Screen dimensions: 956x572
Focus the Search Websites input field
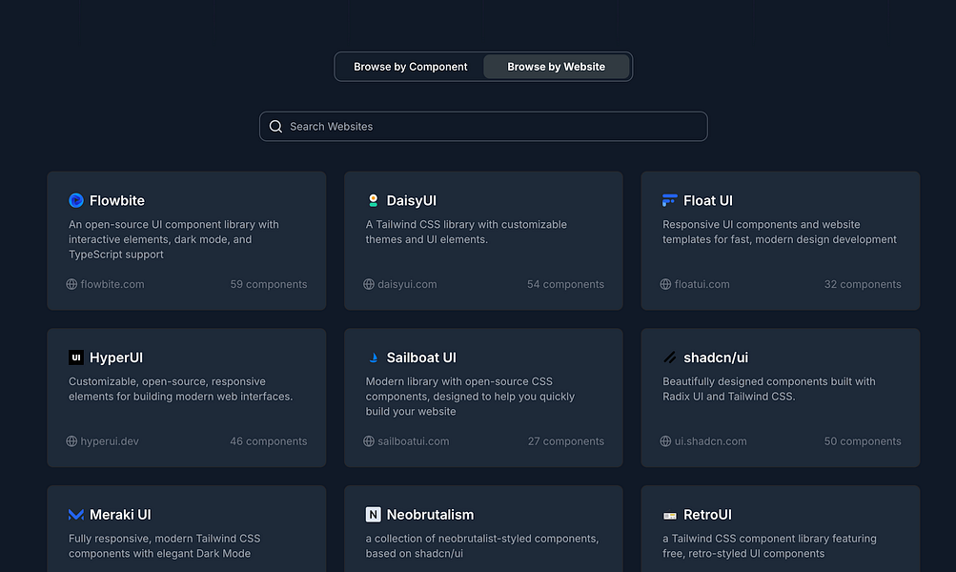click(x=483, y=126)
